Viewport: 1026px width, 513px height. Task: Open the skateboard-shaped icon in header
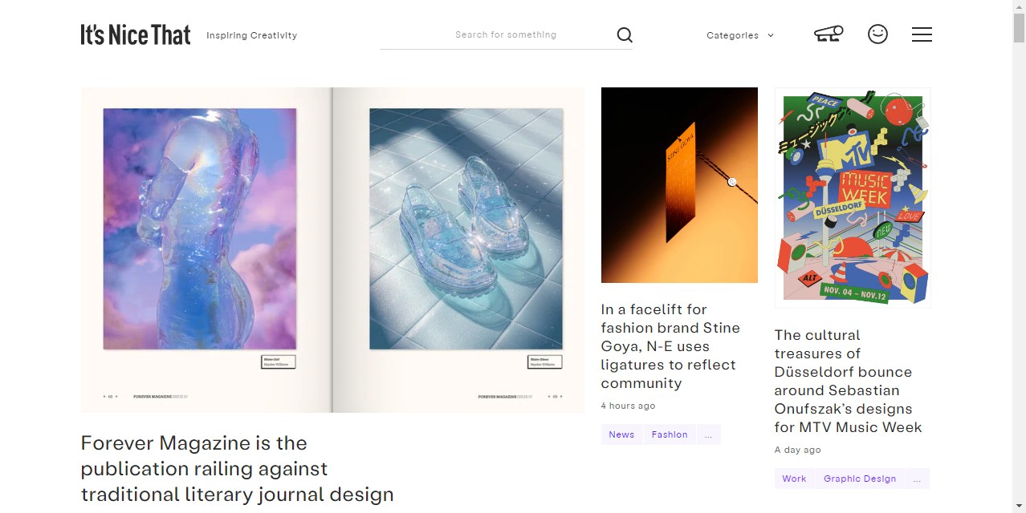click(x=829, y=34)
